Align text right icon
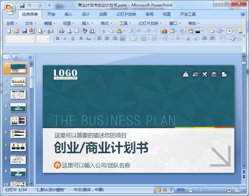The height and width of the screenshot is (196, 249). [x=115, y=38]
